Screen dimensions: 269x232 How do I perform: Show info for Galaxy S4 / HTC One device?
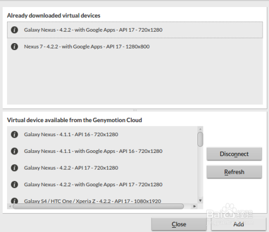pos(15,201)
